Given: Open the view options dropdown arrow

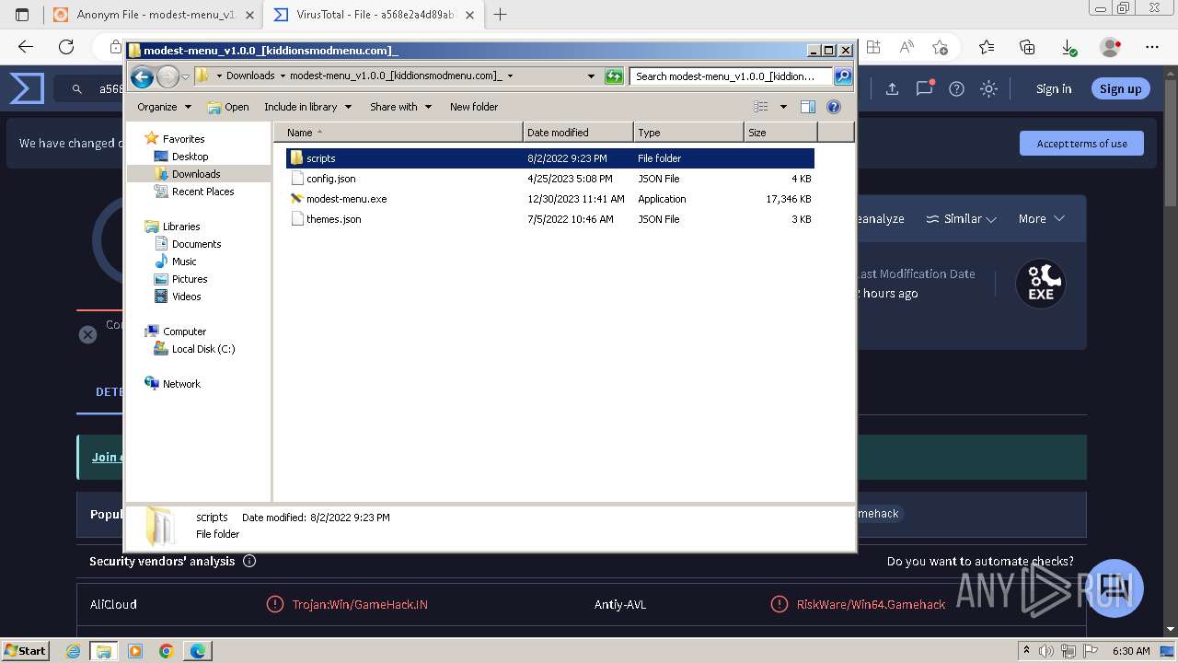Looking at the screenshot, I should coord(783,107).
